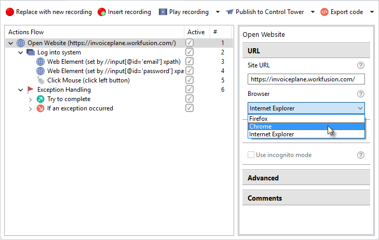Click the Log into system window icon
The height and width of the screenshot is (240, 379).
click(31, 52)
